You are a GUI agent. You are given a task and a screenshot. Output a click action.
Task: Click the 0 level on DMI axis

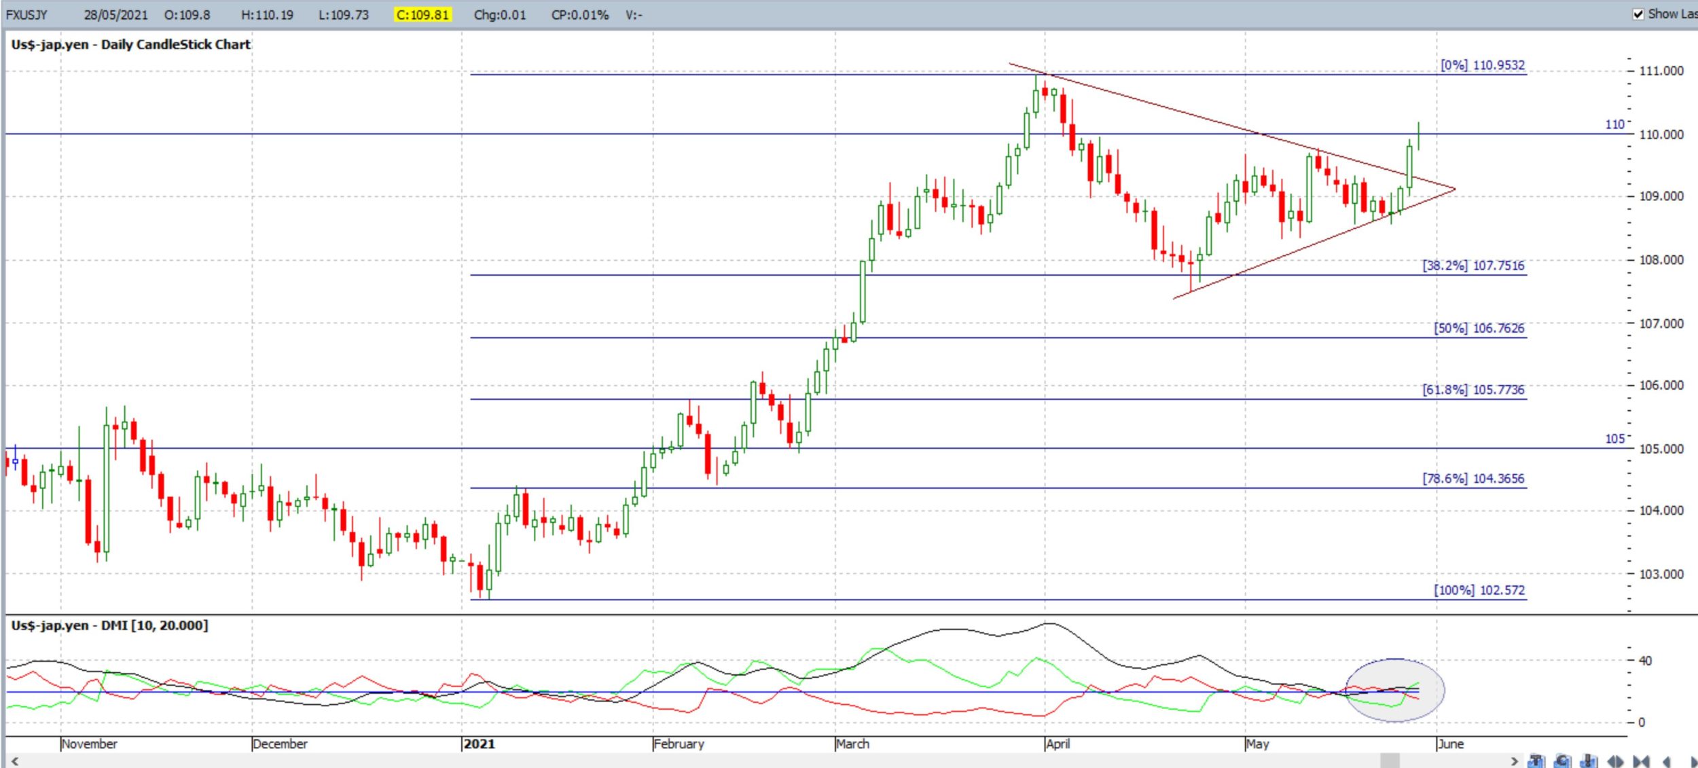click(1642, 723)
